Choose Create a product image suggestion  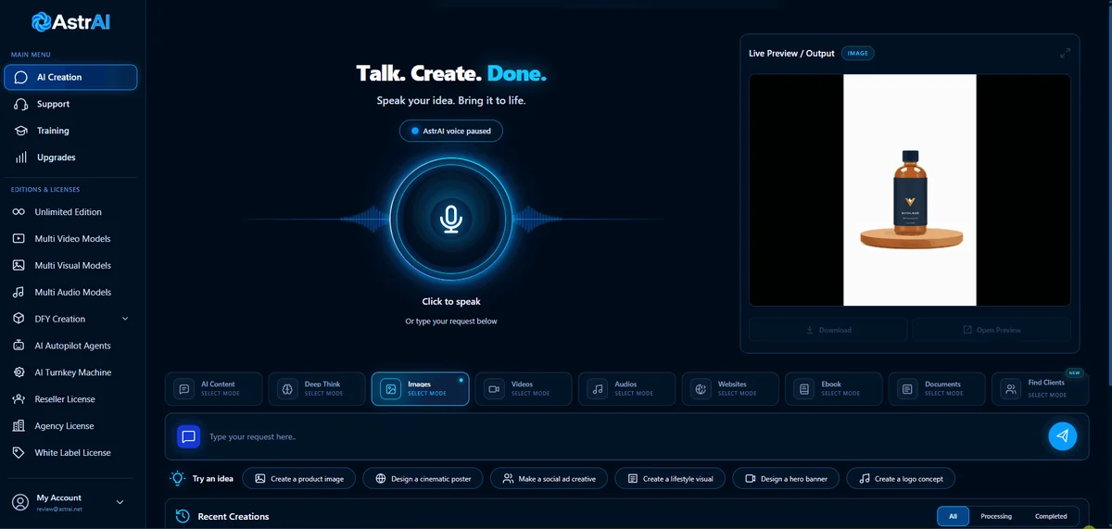[x=299, y=479]
